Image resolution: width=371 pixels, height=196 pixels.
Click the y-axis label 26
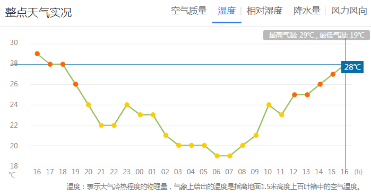[x=14, y=84]
